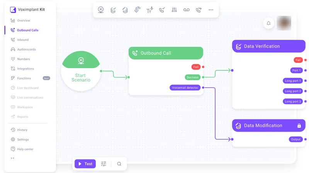This screenshot has width=309, height=173.
Task: Select the speech-to-text microphone tool
Action: point(138,10)
